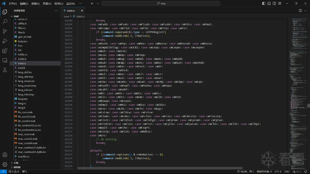This screenshot has width=310, height=174.
Task: Open the 编辑(E) menu
Action: [x=24, y=4]
